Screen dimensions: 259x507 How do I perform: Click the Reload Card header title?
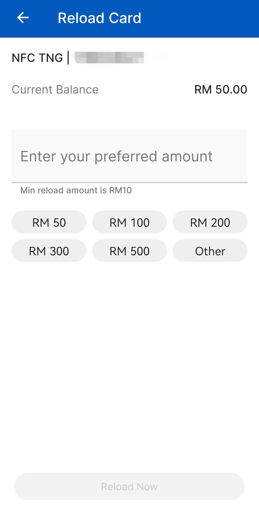99,18
